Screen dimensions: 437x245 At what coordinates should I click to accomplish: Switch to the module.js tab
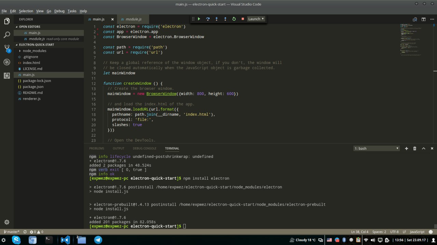[x=133, y=19]
